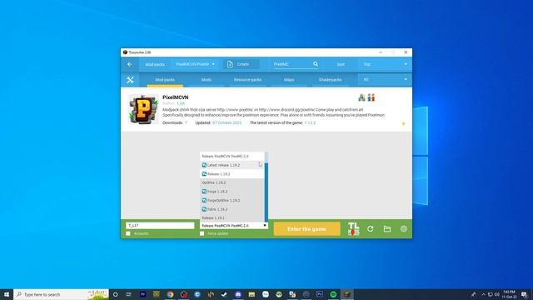Open Google Chrome from taskbar

pyautogui.click(x=170, y=294)
